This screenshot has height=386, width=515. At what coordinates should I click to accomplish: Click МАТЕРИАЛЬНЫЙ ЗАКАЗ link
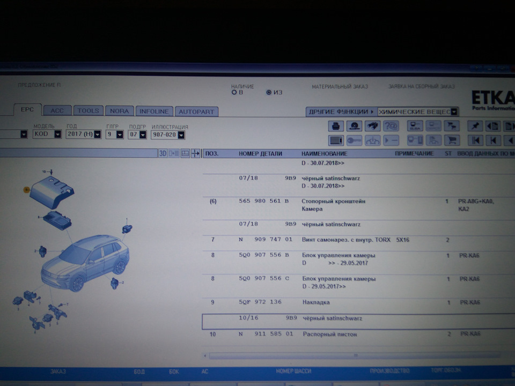tap(340, 87)
